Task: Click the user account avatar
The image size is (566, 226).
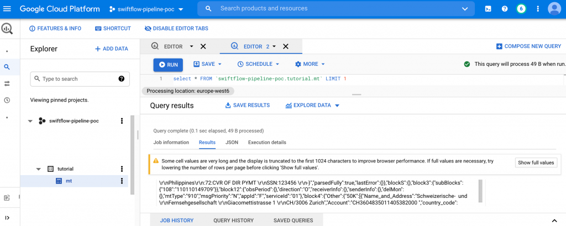Action: point(554,9)
